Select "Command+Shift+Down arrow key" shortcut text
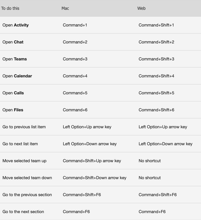Image resolution: width=201 pixels, height=220 pixels. coord(94,178)
